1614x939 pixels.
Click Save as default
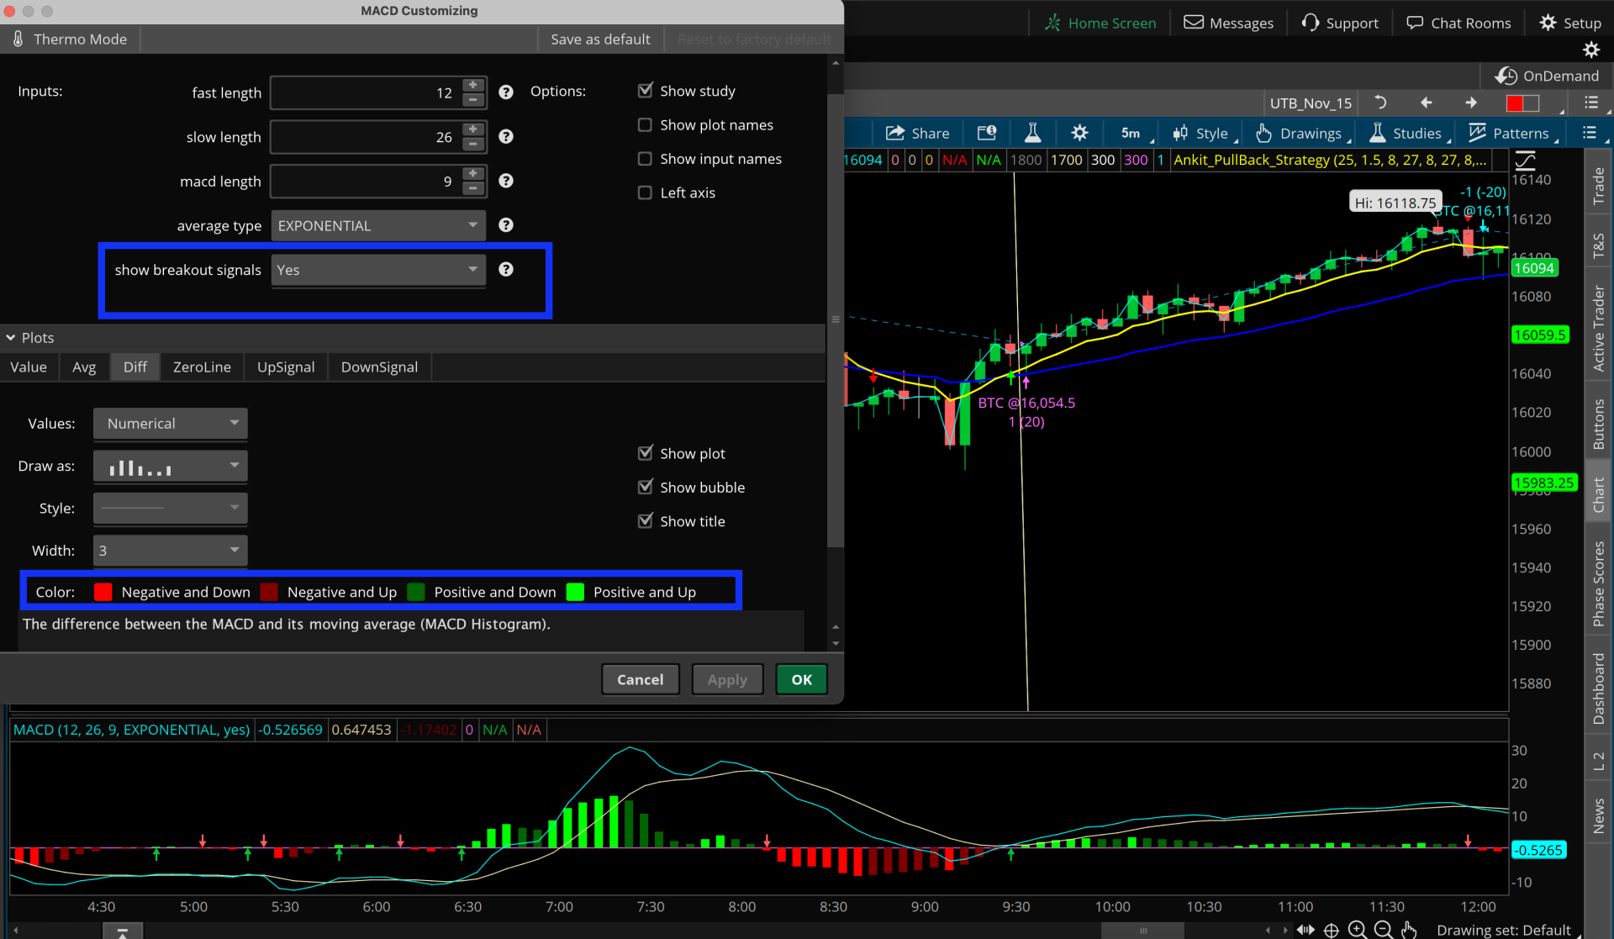pos(600,39)
